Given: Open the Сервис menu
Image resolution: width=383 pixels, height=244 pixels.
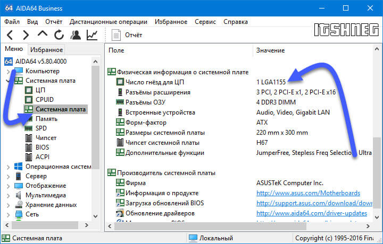Looking at the screenshot, I should [x=205, y=22].
